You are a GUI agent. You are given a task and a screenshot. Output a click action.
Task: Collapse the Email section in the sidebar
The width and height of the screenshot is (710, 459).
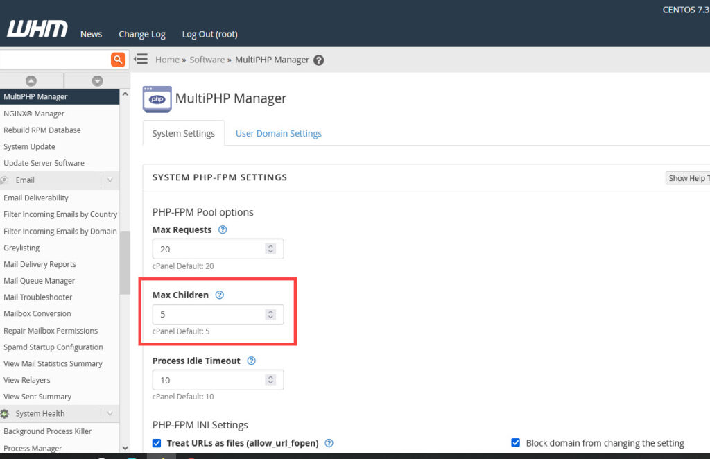pos(110,180)
